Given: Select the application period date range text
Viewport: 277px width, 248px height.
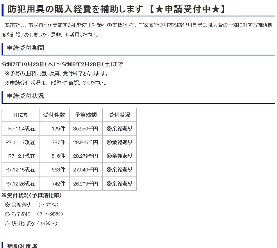Looking at the screenshot, I should point(63,64).
